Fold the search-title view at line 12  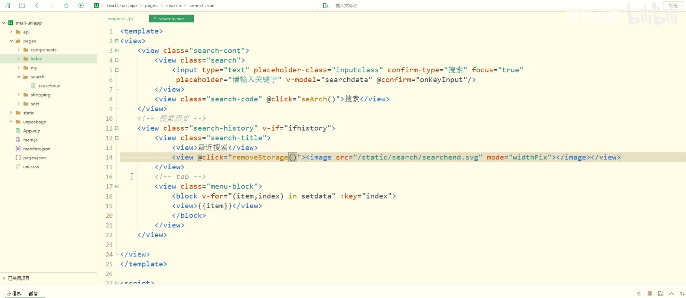tap(117, 138)
